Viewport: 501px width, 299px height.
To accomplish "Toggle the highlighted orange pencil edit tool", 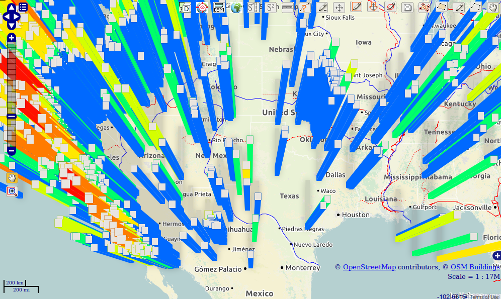I will [x=356, y=7].
